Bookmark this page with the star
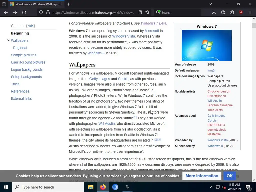 coord(147,12)
